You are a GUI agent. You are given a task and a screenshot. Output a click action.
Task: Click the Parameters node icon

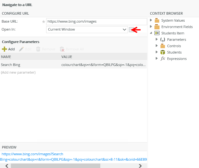coord(163,40)
